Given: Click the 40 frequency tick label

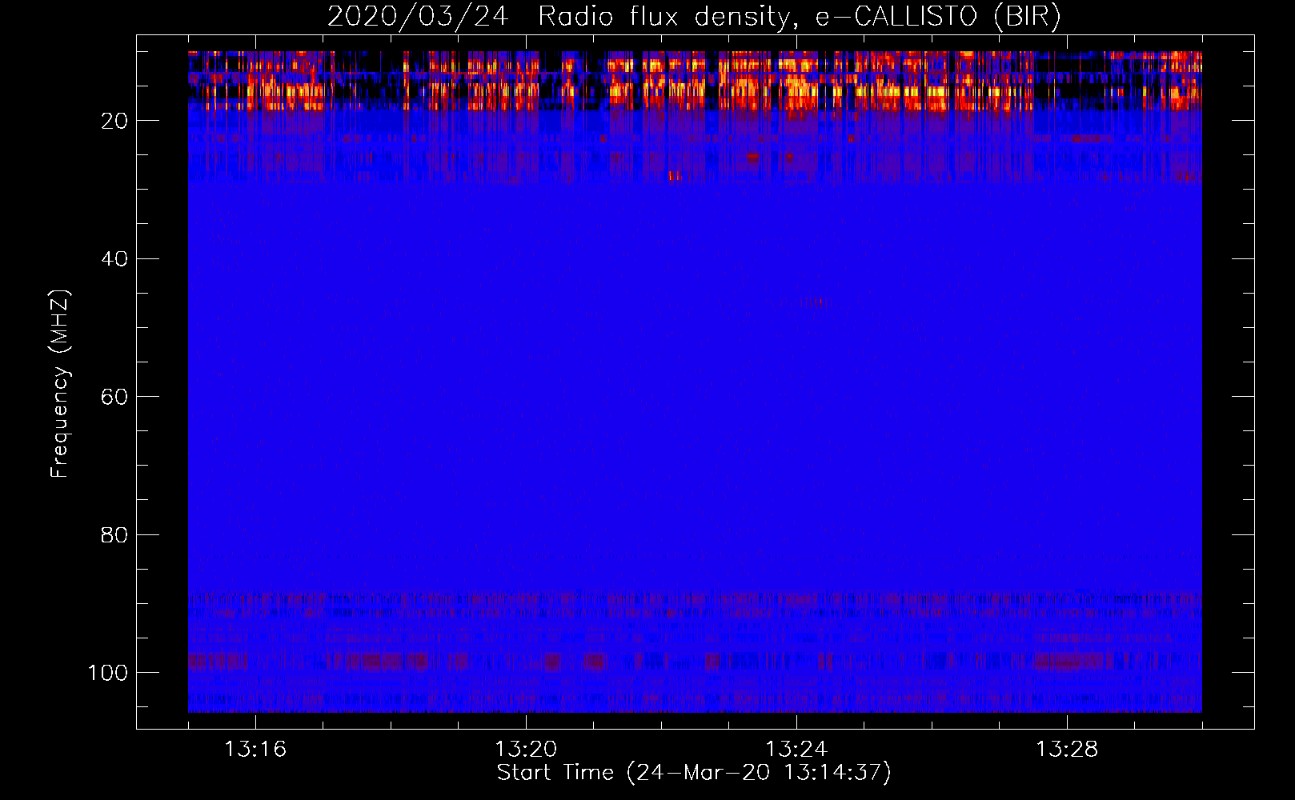Looking at the screenshot, I should click(x=114, y=259).
